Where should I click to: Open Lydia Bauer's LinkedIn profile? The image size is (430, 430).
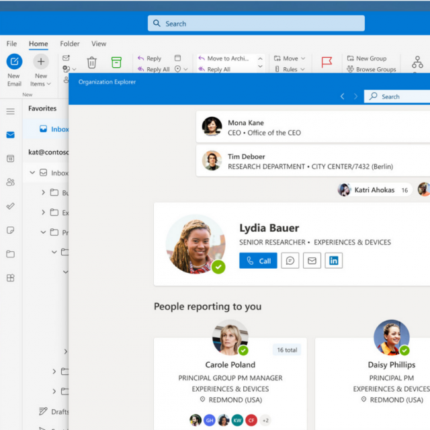coord(334,261)
